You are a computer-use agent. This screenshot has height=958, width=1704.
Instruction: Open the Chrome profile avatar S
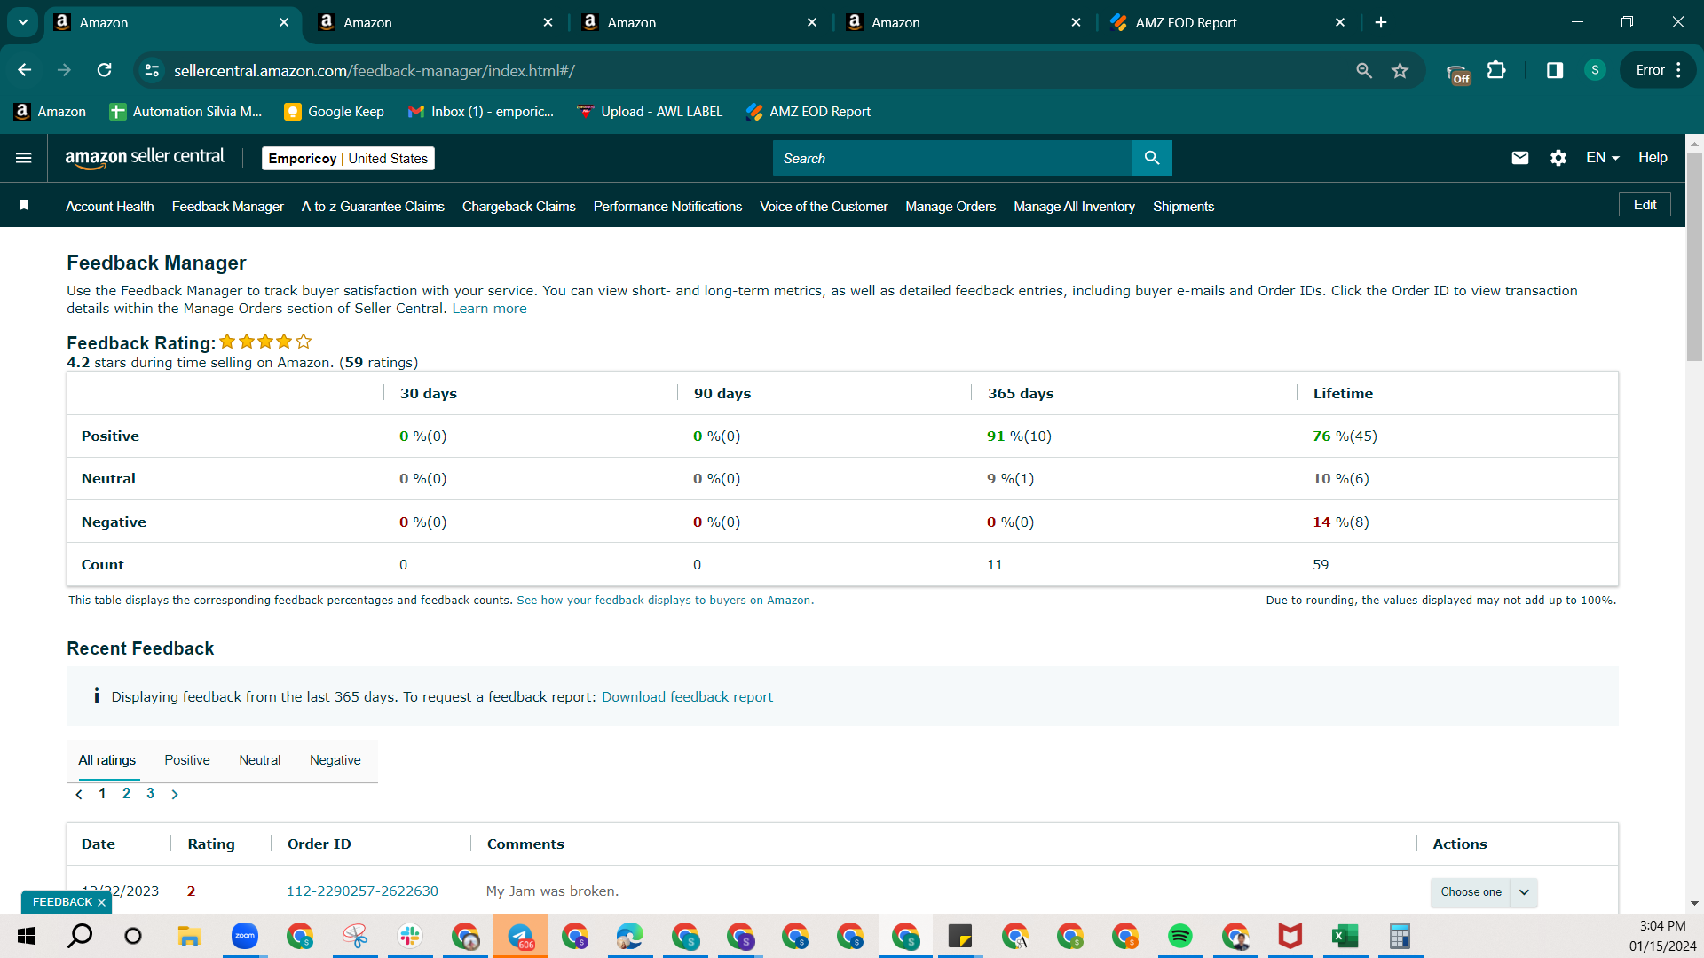point(1595,70)
